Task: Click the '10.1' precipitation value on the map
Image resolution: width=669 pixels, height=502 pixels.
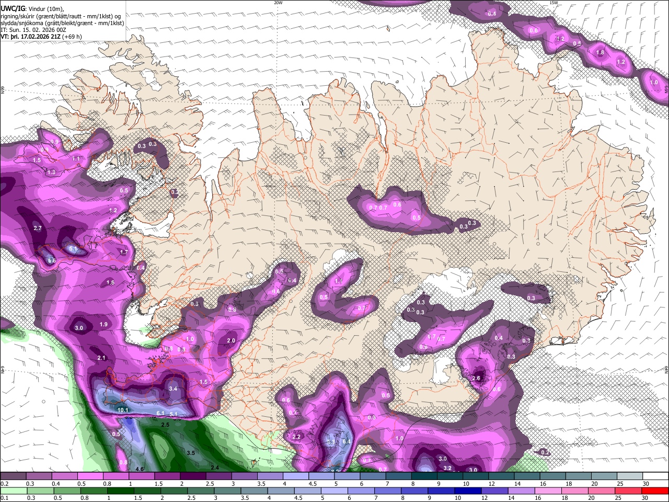Action: [123, 410]
